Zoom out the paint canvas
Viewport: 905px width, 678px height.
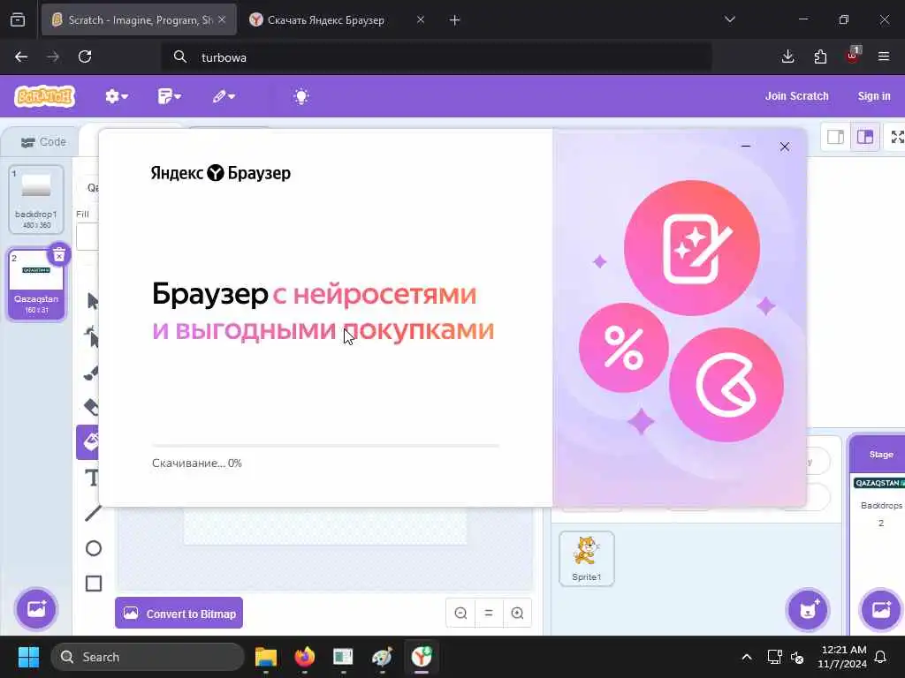coord(460,613)
